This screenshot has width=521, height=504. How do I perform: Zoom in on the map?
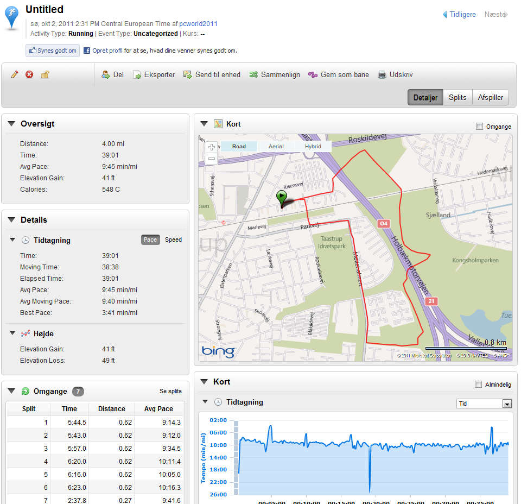point(212,147)
